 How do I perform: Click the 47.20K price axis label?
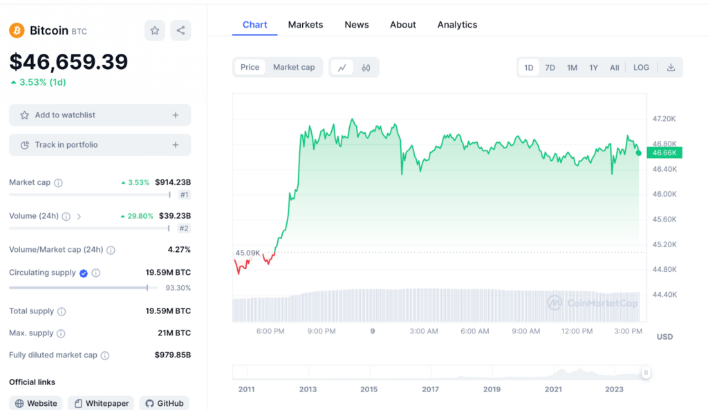(664, 119)
